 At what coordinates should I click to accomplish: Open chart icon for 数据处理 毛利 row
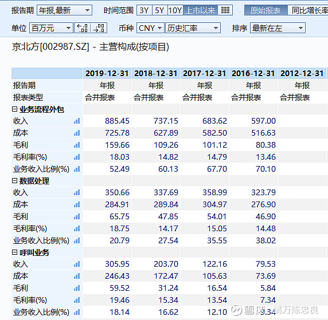point(77,216)
